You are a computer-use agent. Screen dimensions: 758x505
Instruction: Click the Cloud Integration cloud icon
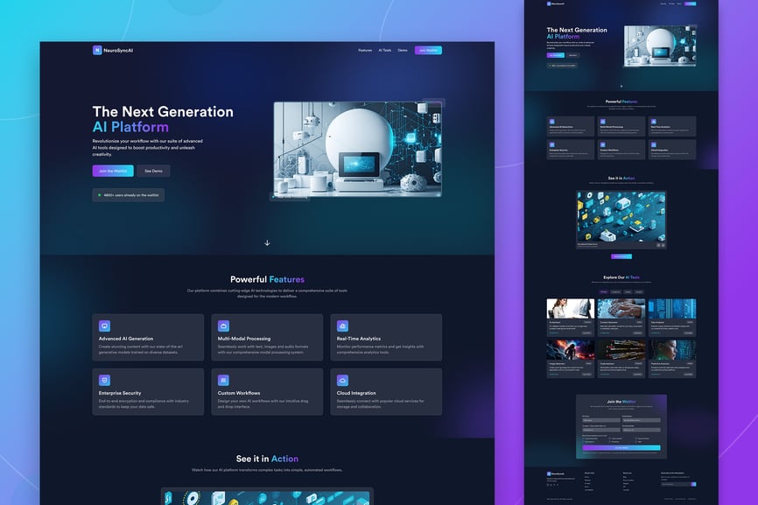coord(342,380)
